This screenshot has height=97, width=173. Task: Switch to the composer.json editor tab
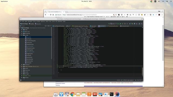125,26
